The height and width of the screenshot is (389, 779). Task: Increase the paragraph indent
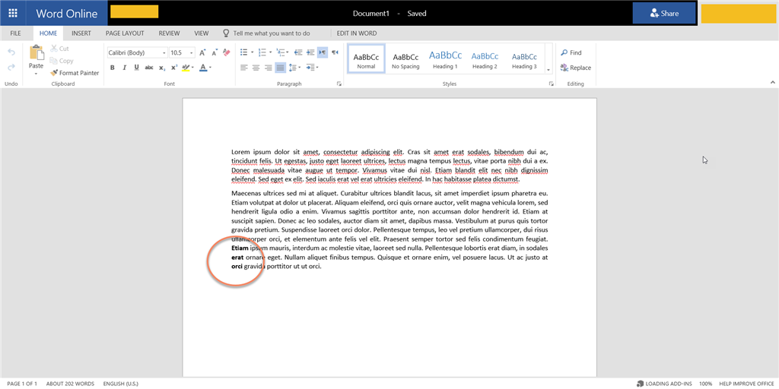coord(310,52)
